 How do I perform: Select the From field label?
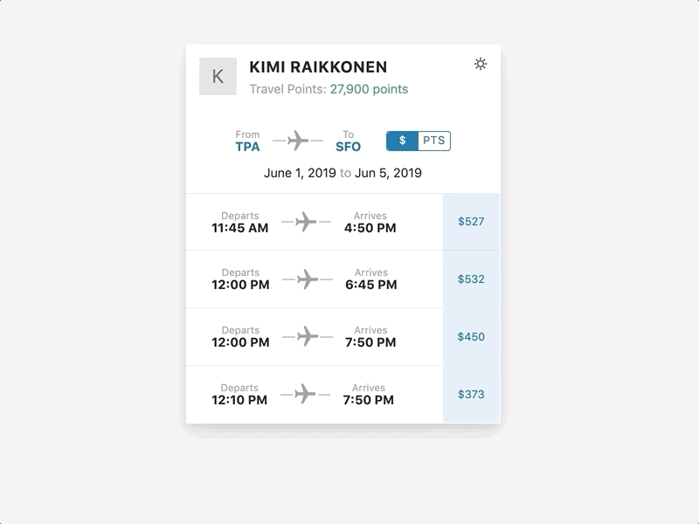pyautogui.click(x=247, y=133)
